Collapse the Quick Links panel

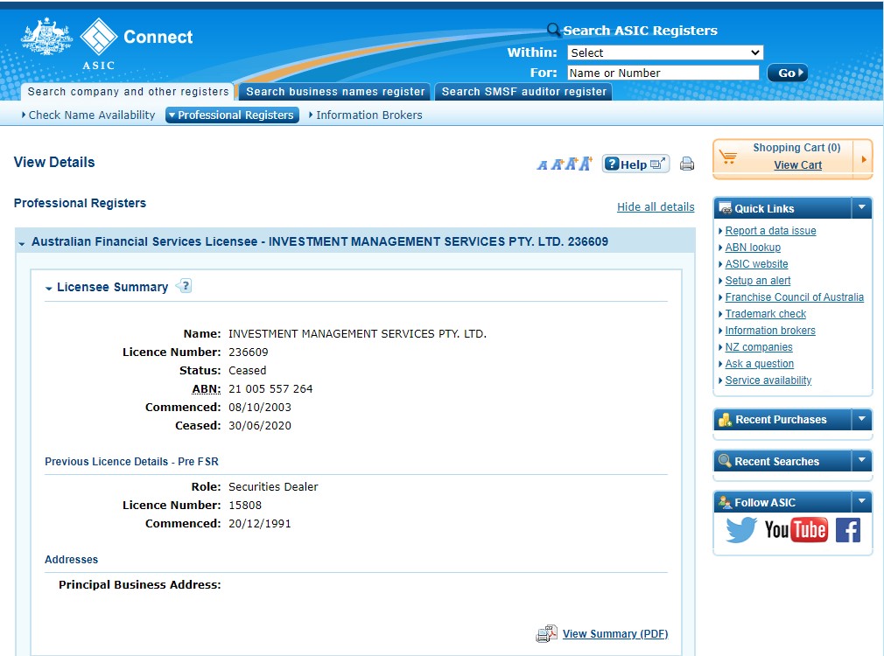coord(861,208)
